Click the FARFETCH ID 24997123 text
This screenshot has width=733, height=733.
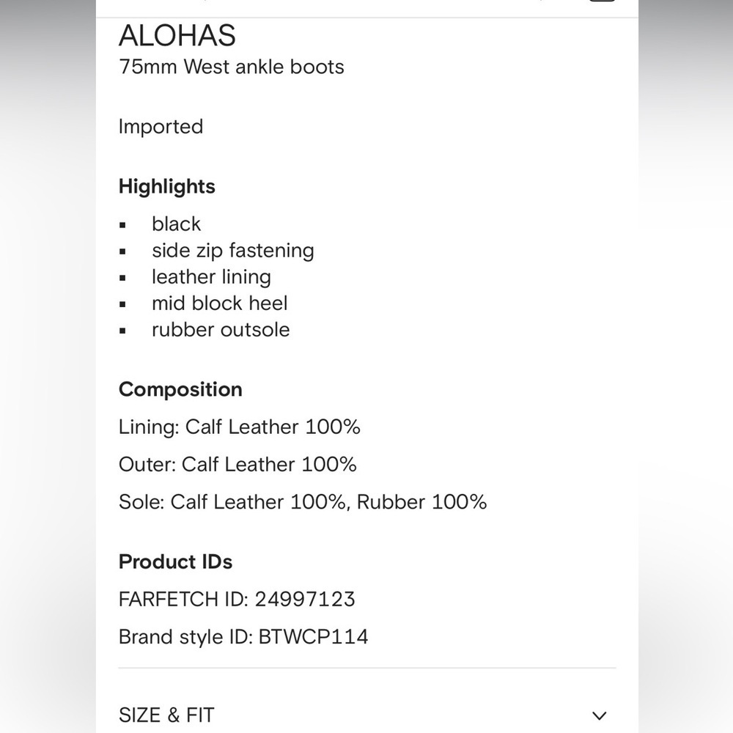237,600
